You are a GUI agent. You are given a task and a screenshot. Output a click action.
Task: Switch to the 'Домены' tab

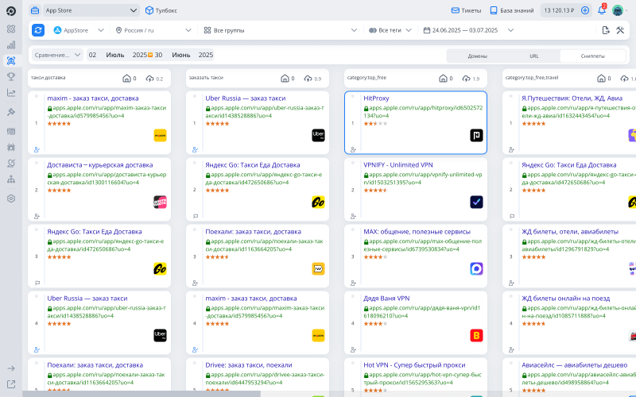click(478, 56)
